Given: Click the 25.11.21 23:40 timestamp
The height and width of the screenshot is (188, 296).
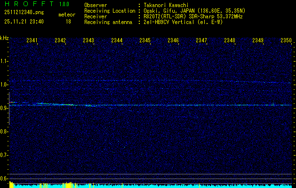Looking at the screenshot, I should pyautogui.click(x=24, y=22).
